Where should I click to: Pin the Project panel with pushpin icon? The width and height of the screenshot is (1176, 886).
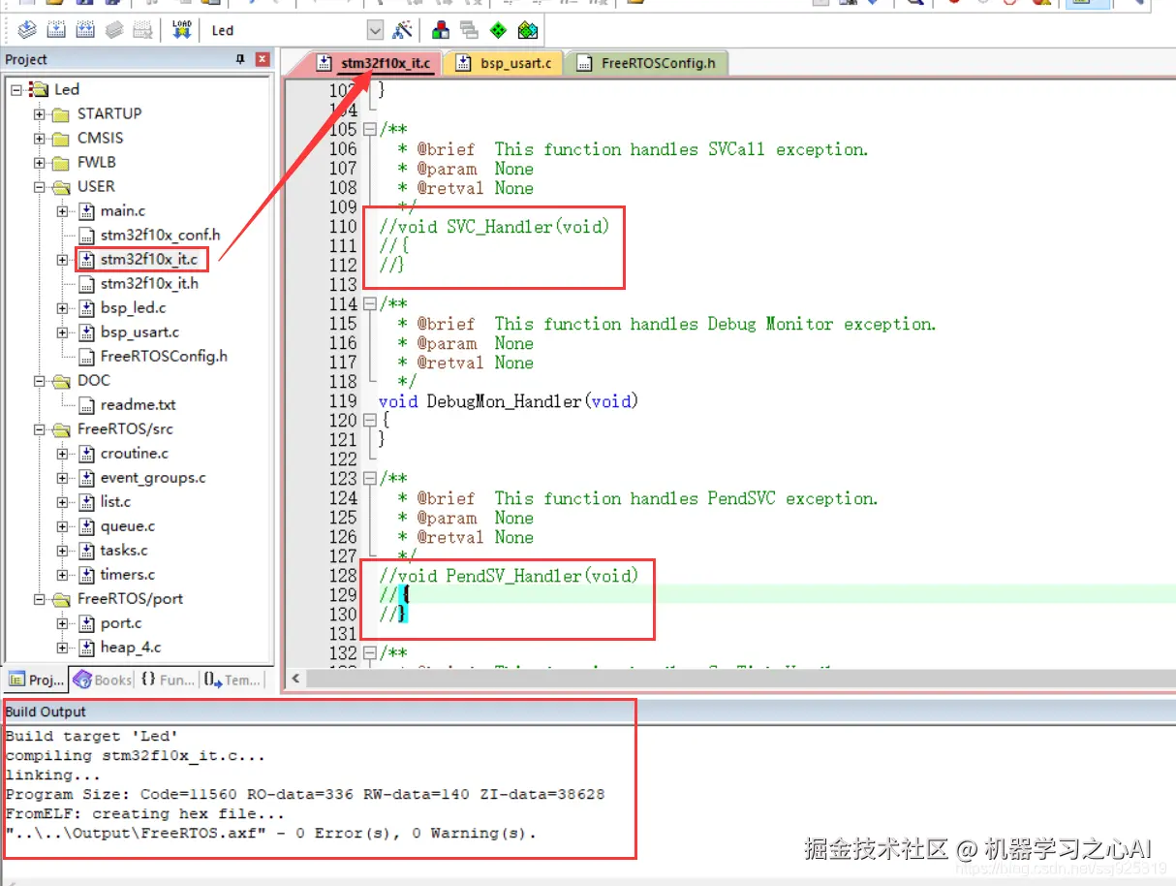[x=240, y=59]
